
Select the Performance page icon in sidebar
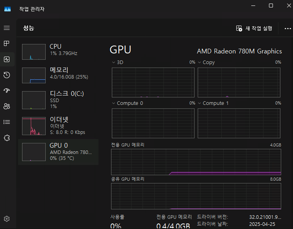[7, 59]
